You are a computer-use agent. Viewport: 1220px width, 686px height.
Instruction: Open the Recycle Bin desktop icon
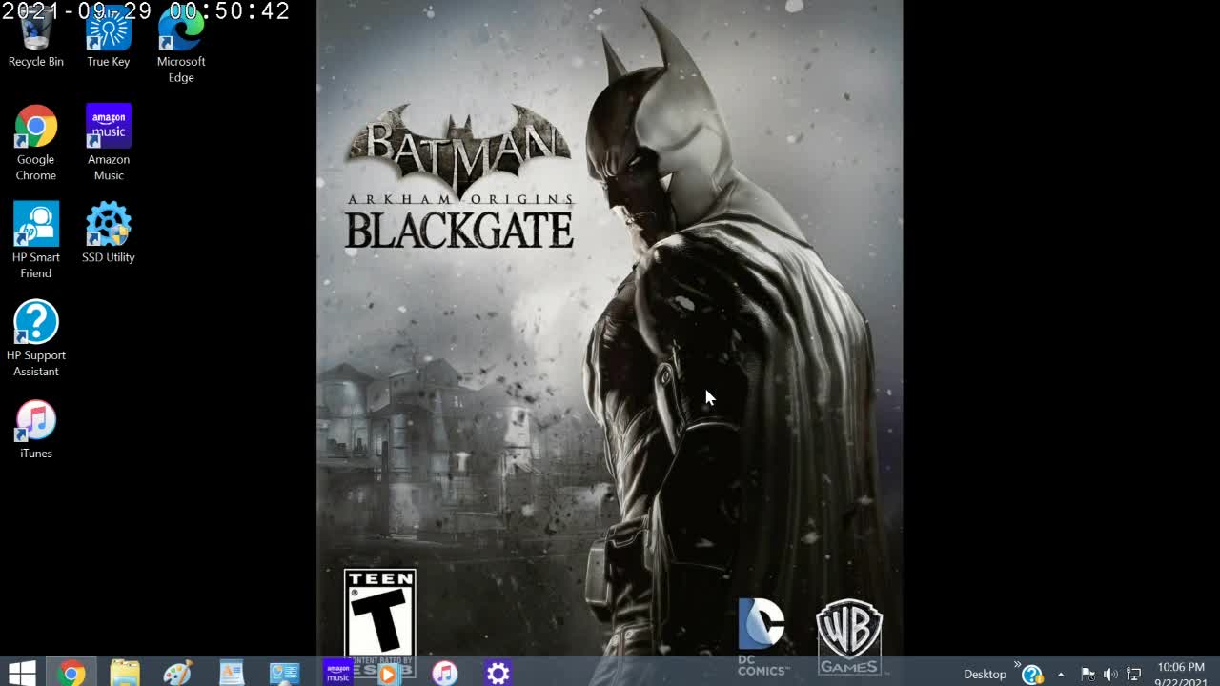[x=36, y=38]
